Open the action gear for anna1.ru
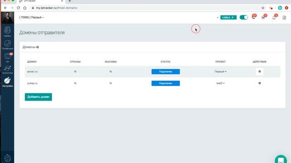Image resolution: width=291 pixels, height=163 pixels. tap(260, 72)
